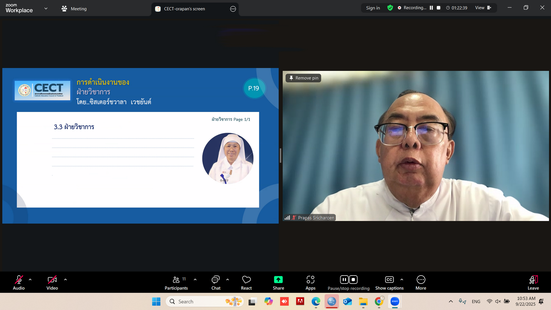Switch to the Meeting tab
551x310 pixels.
[x=74, y=9]
